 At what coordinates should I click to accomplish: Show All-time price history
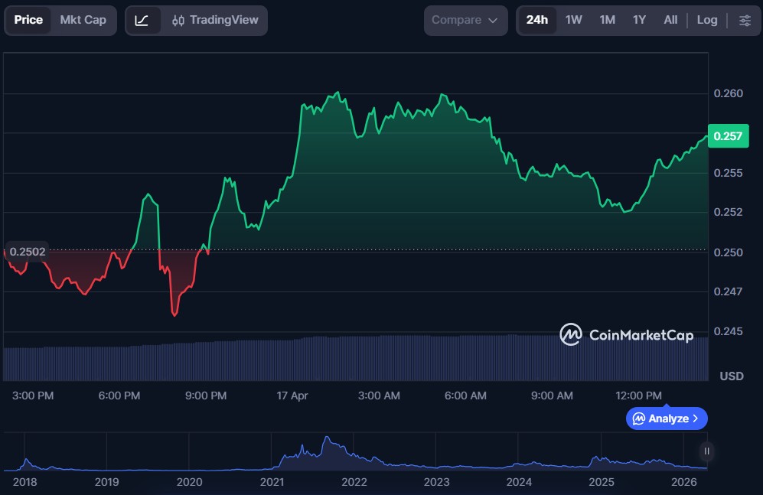(x=670, y=20)
